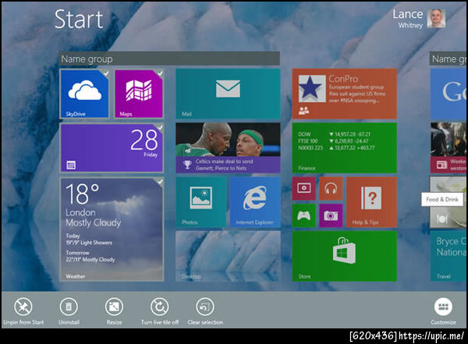This screenshot has width=468, height=344.
Task: Open the News tile at the right edge
Action: (448, 147)
